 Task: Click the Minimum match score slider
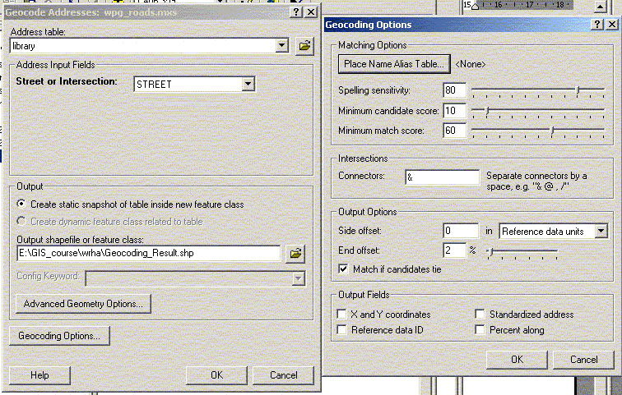[x=551, y=131]
